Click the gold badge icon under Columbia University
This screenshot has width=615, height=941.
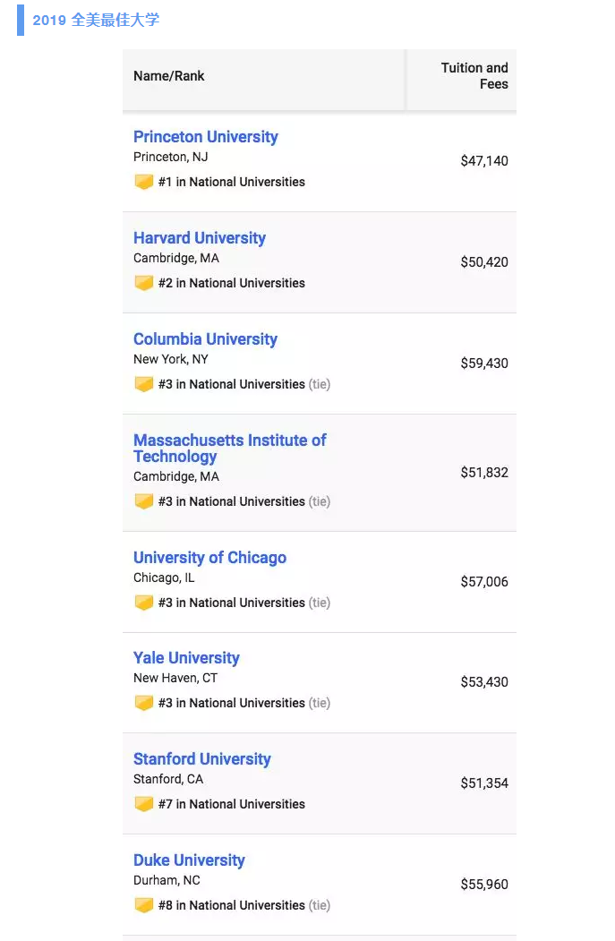[144, 384]
